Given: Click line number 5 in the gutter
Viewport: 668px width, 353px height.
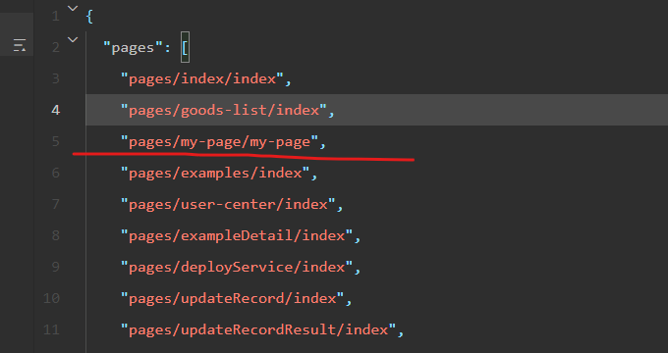Looking at the screenshot, I should click(55, 141).
